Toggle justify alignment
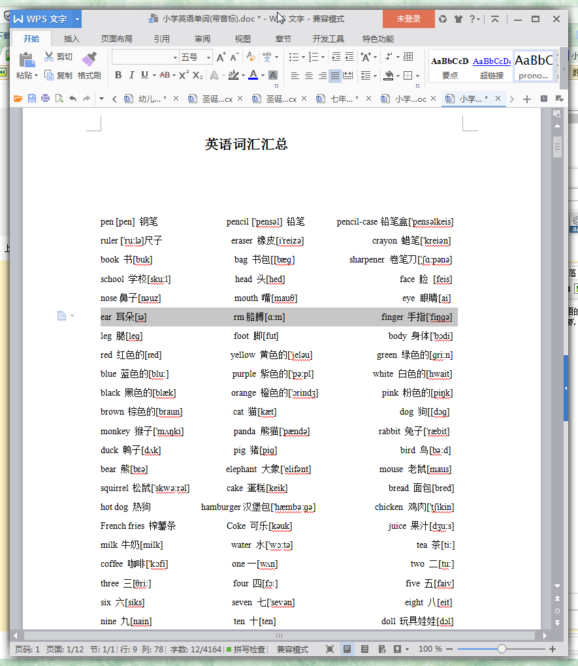578x666 pixels. tap(335, 76)
